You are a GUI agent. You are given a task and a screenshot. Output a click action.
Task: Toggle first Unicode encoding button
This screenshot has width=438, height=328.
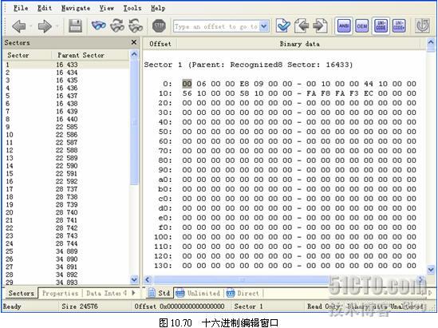(381, 26)
